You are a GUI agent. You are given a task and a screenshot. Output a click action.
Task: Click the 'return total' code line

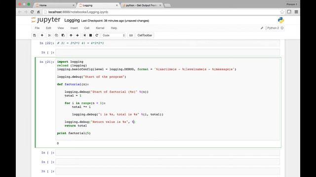(76, 126)
